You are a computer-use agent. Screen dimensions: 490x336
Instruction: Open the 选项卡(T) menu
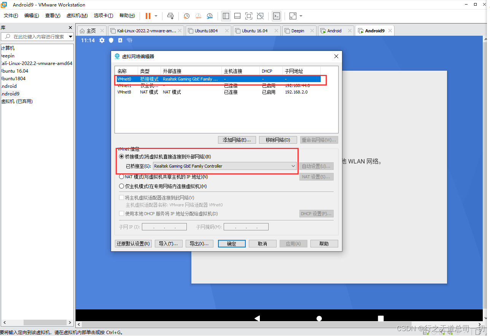click(x=103, y=16)
